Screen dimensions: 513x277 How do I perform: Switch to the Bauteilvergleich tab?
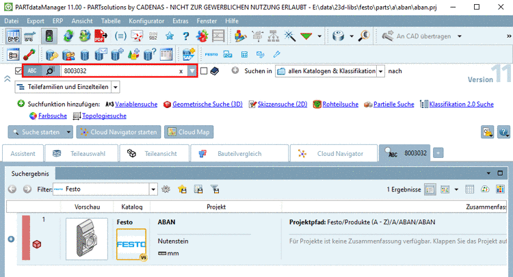(239, 153)
